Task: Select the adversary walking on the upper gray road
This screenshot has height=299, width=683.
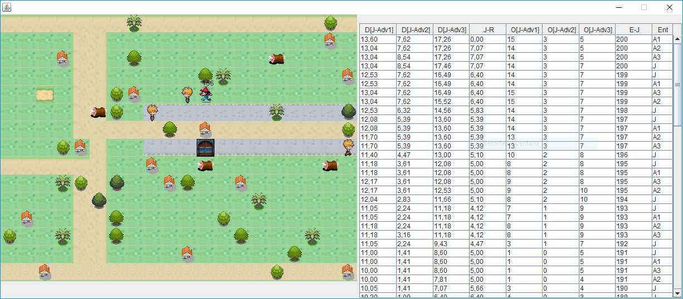Action: click(152, 112)
